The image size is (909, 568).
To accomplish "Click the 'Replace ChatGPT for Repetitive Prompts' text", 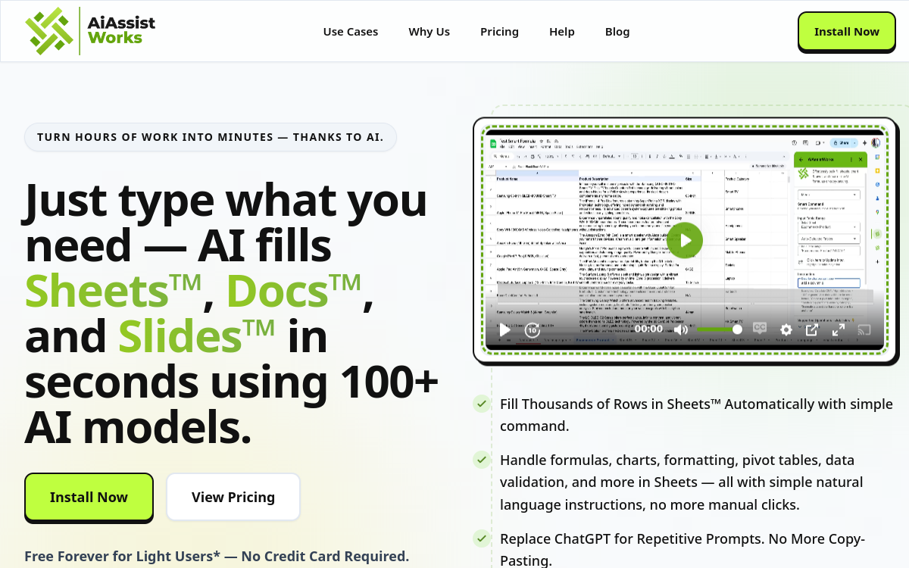I will [682, 549].
